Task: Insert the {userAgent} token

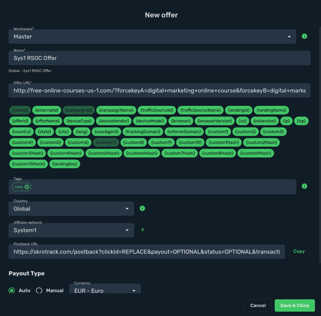Action: (107, 132)
